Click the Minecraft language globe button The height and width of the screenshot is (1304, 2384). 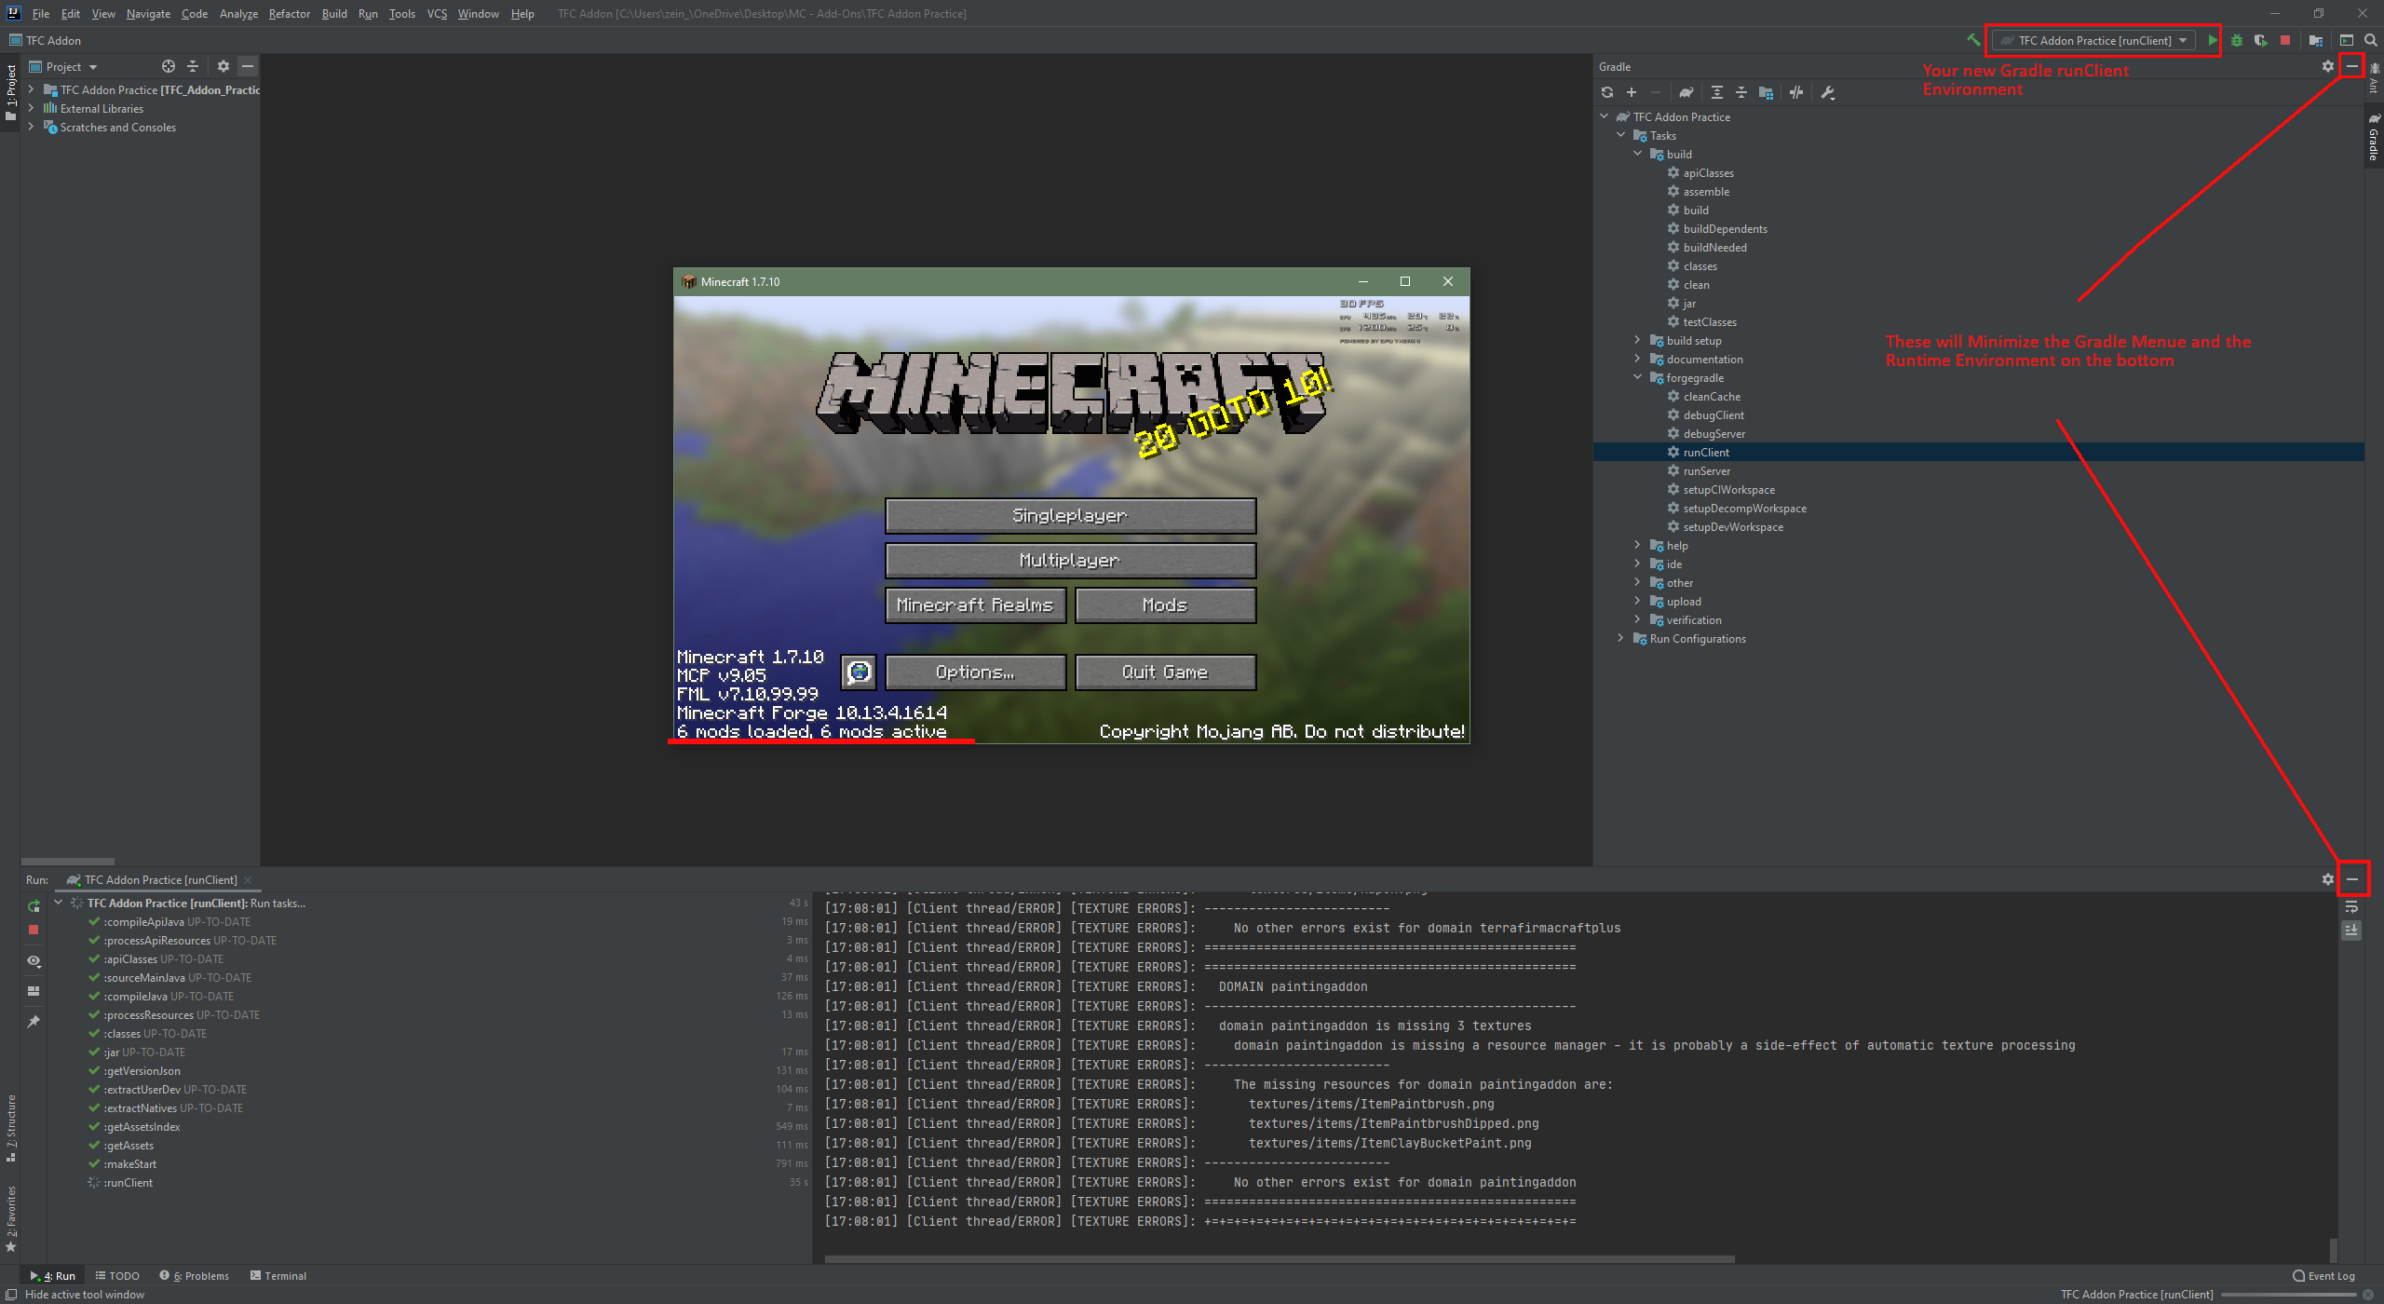coord(858,672)
